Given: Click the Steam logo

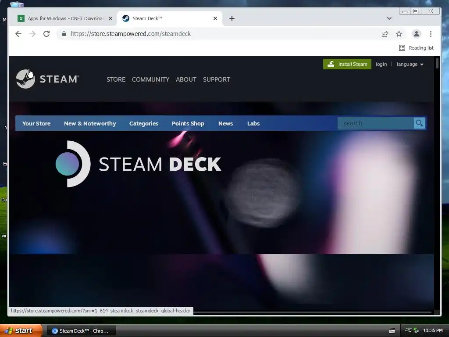Looking at the screenshot, I should (47, 79).
